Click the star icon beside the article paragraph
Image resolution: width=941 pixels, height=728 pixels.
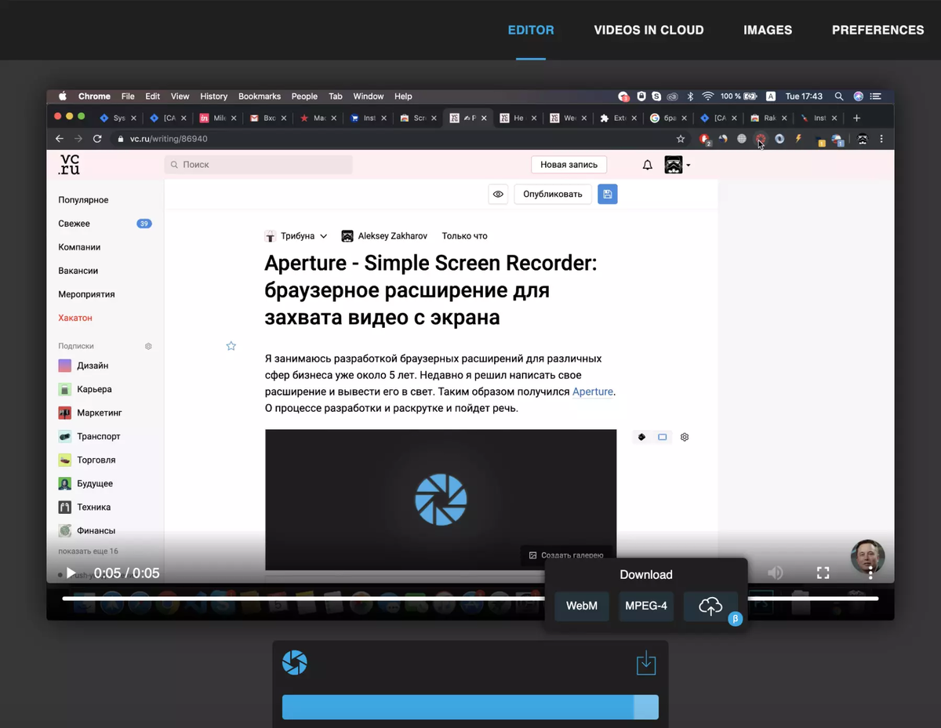231,346
